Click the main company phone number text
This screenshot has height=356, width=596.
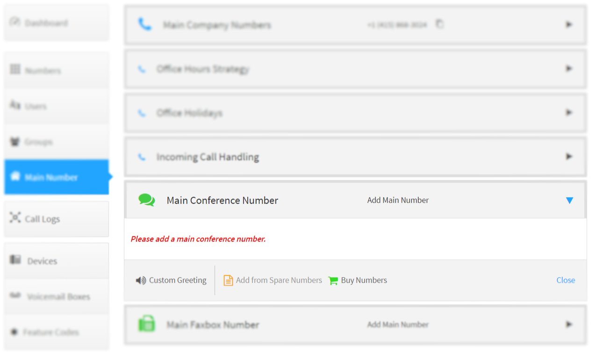pos(397,24)
